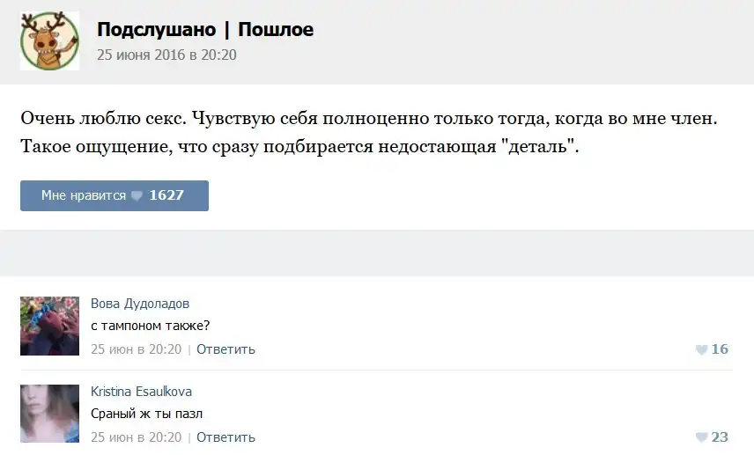This screenshot has height=455, width=754.
Task: Select Ответить under Kristina Esaulkova's comment
Action: click(x=225, y=437)
